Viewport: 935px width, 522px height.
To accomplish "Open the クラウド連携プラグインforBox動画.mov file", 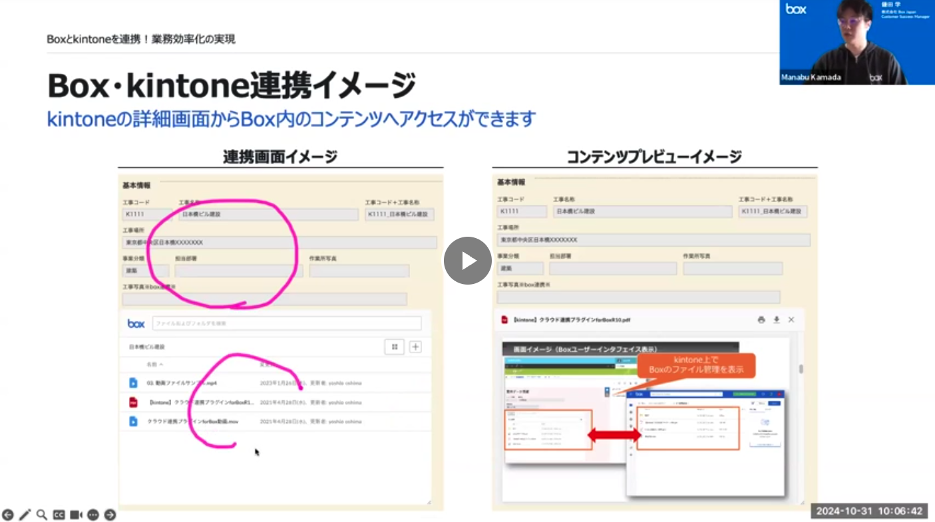I will (x=192, y=421).
